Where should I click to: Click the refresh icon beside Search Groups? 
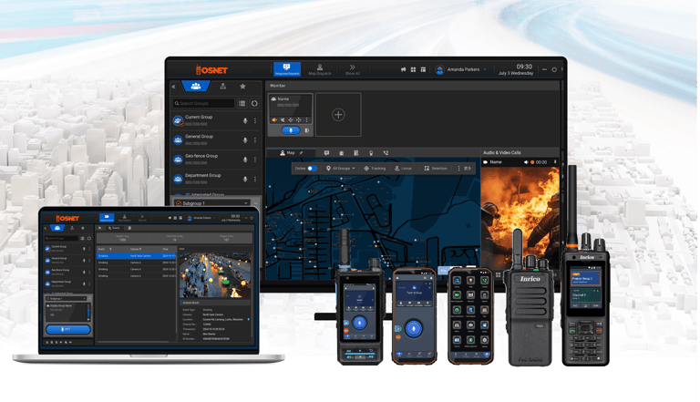pyautogui.click(x=254, y=103)
